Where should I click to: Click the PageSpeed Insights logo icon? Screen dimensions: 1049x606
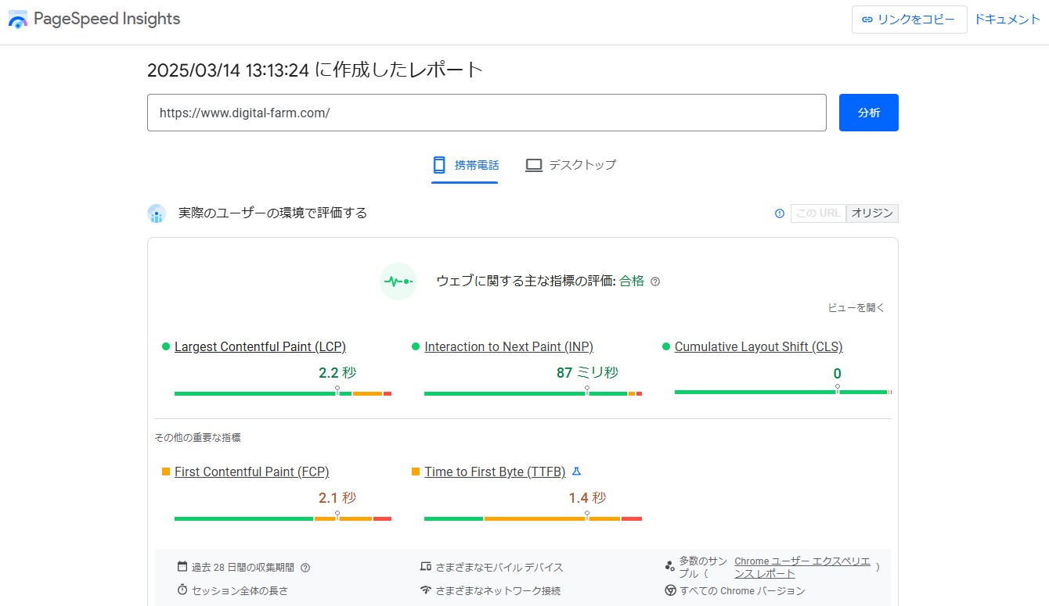point(18,20)
